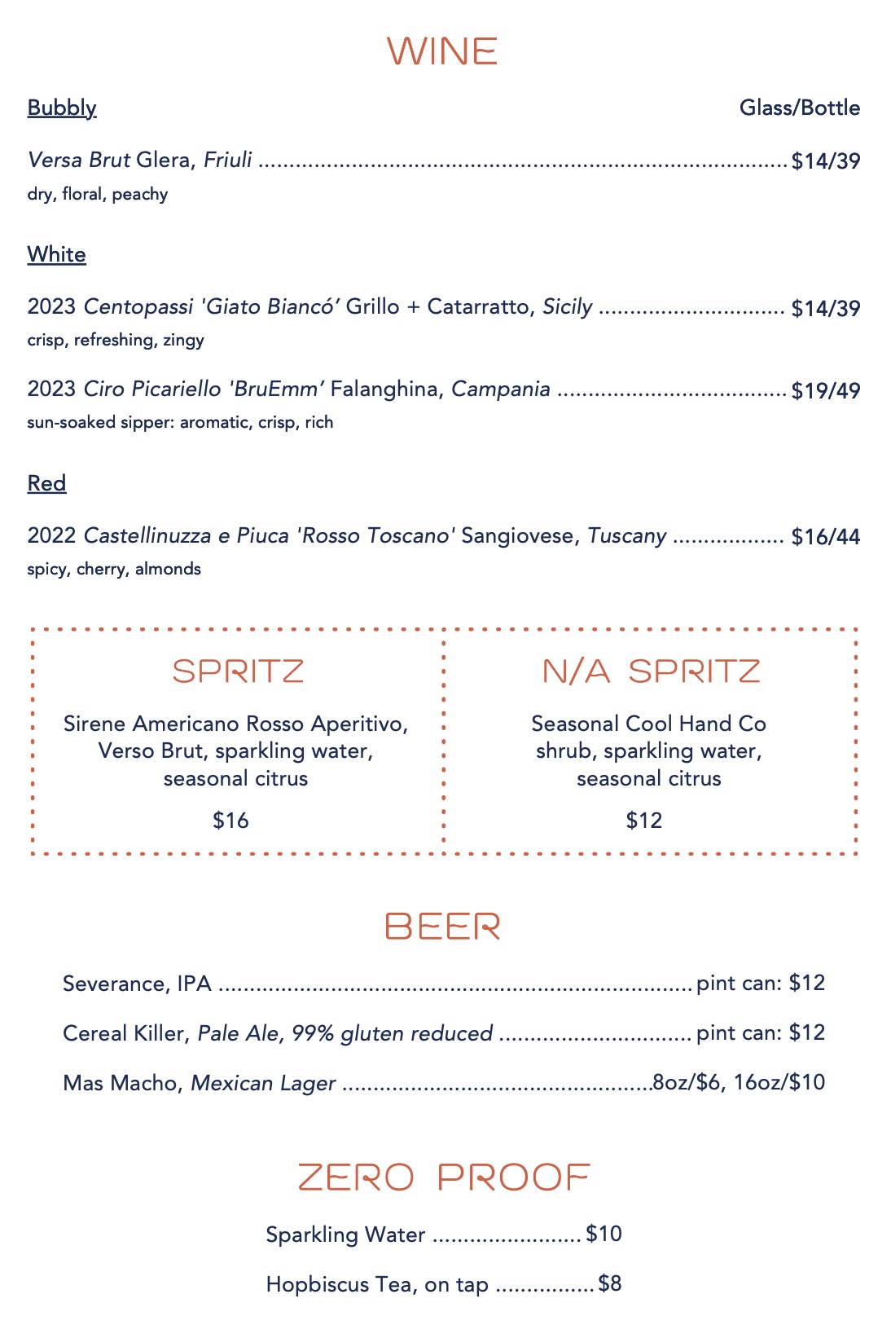Click the Glass/Bottle column header
Image resolution: width=891 pixels, height=1325 pixels.
[799, 108]
